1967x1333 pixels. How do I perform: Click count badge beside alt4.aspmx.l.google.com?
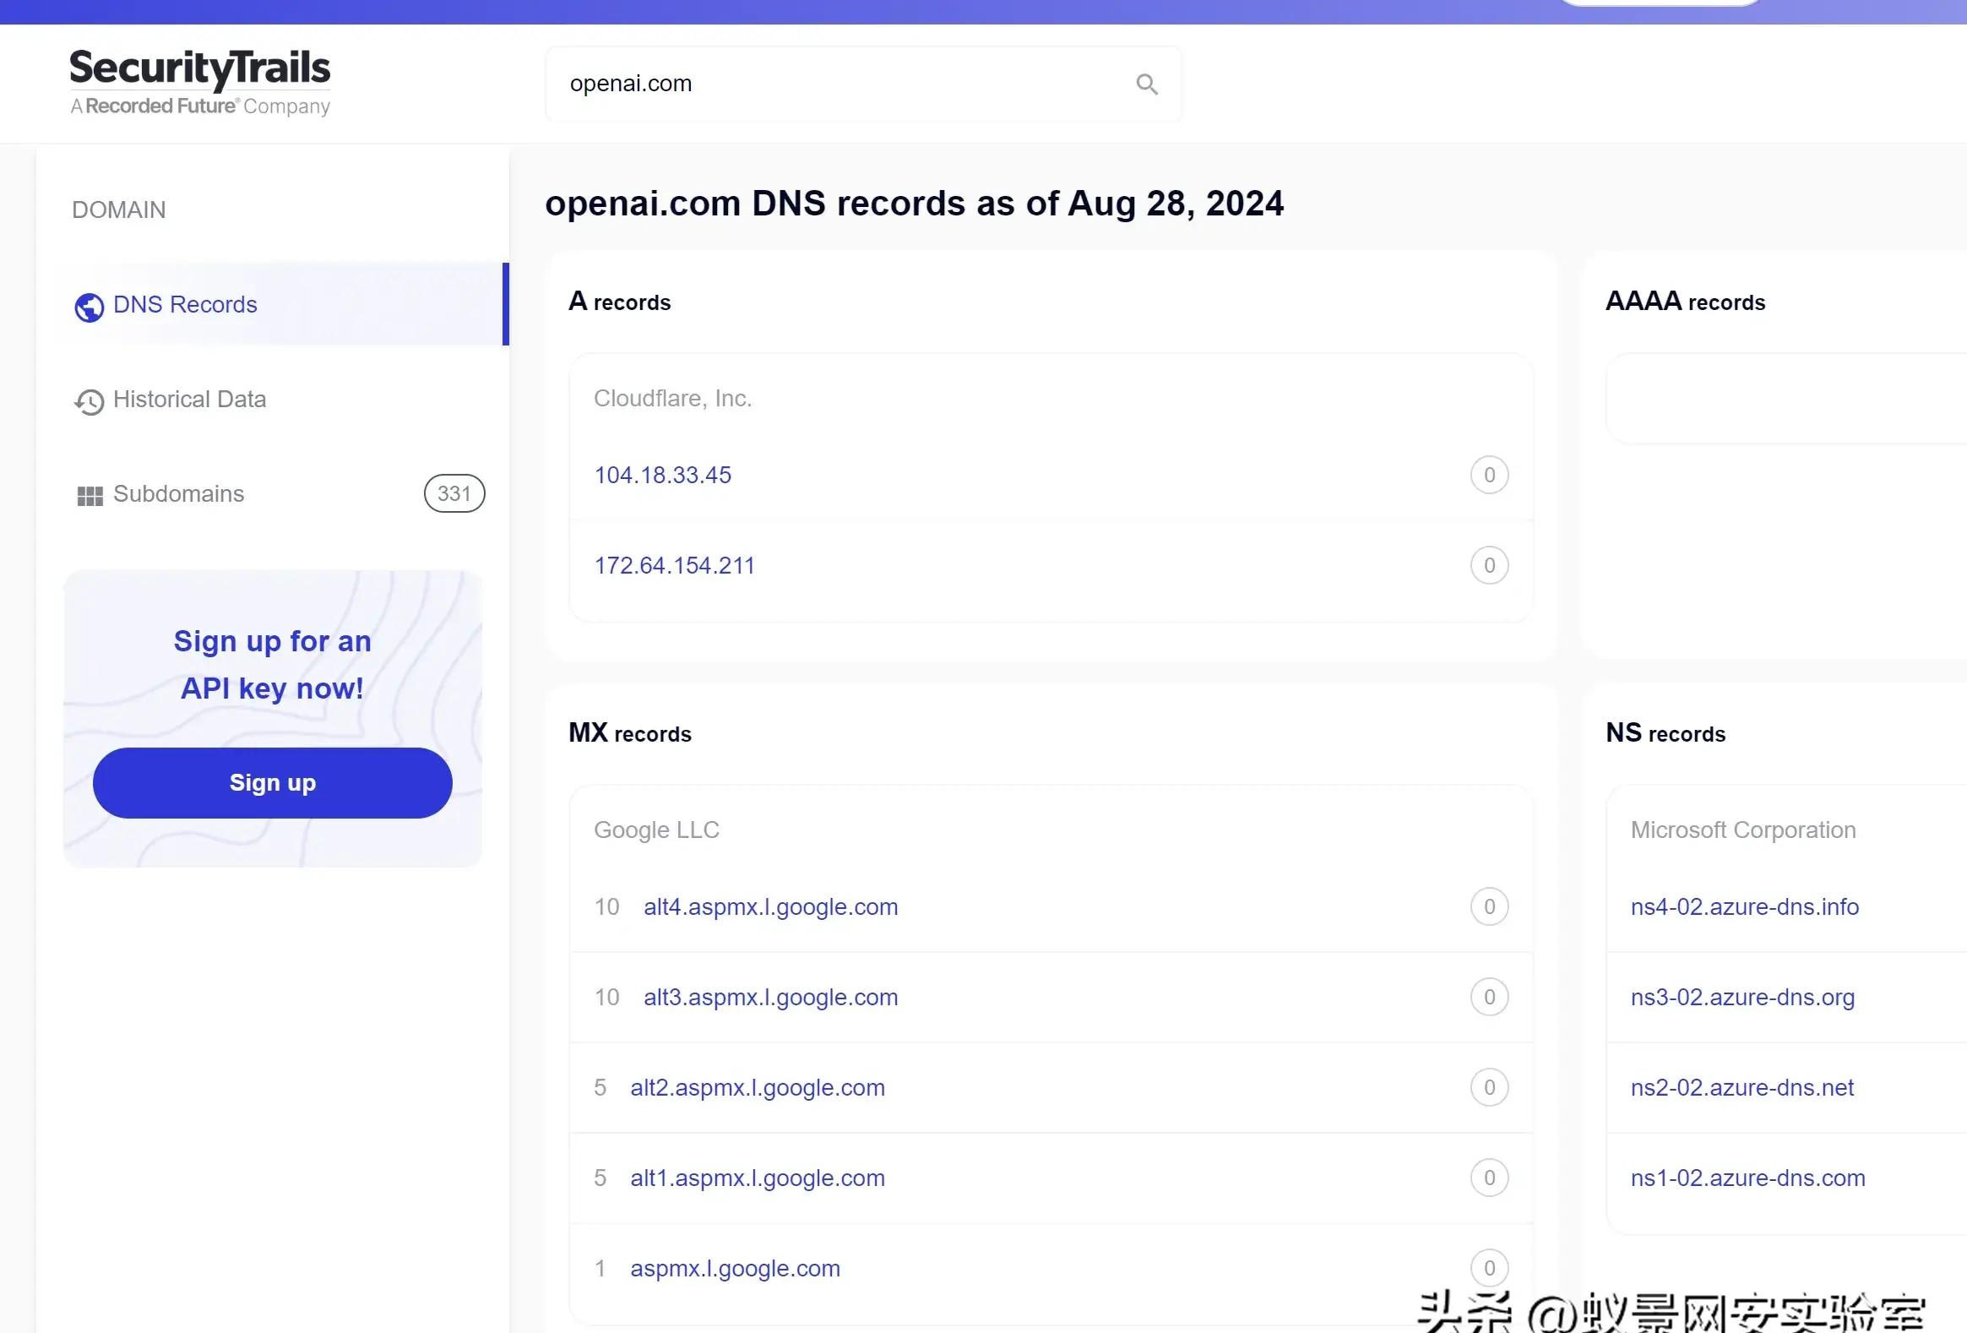[1489, 906]
